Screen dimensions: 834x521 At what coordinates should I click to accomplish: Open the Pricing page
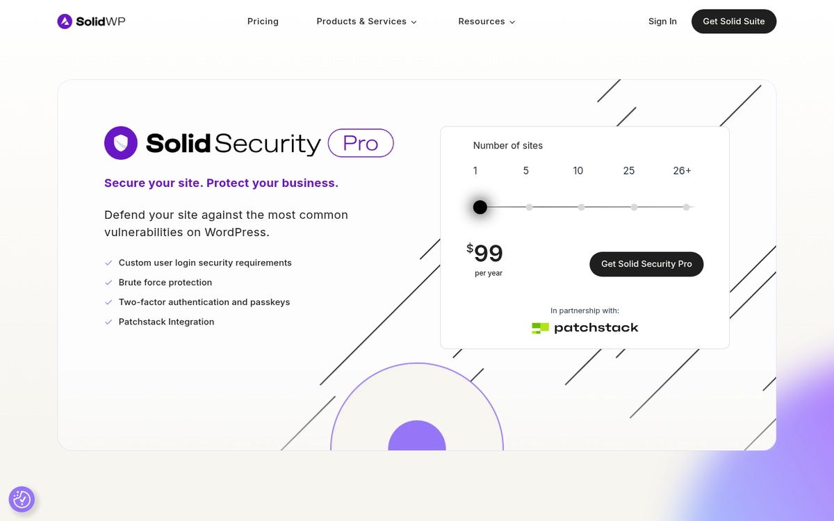tap(263, 21)
